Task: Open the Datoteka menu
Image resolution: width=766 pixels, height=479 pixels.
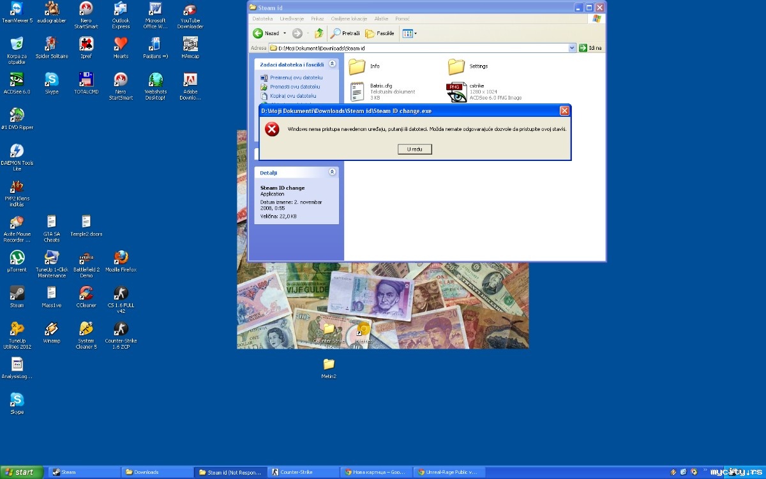Action: (x=262, y=19)
